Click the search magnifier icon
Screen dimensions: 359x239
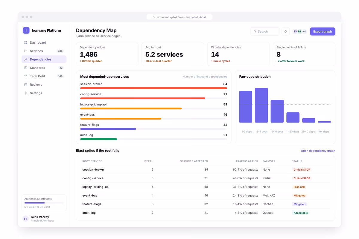click(255, 31)
